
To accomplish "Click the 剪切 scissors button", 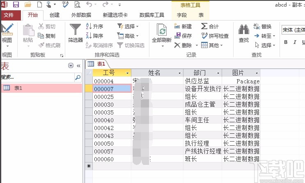I will tap(47, 26).
